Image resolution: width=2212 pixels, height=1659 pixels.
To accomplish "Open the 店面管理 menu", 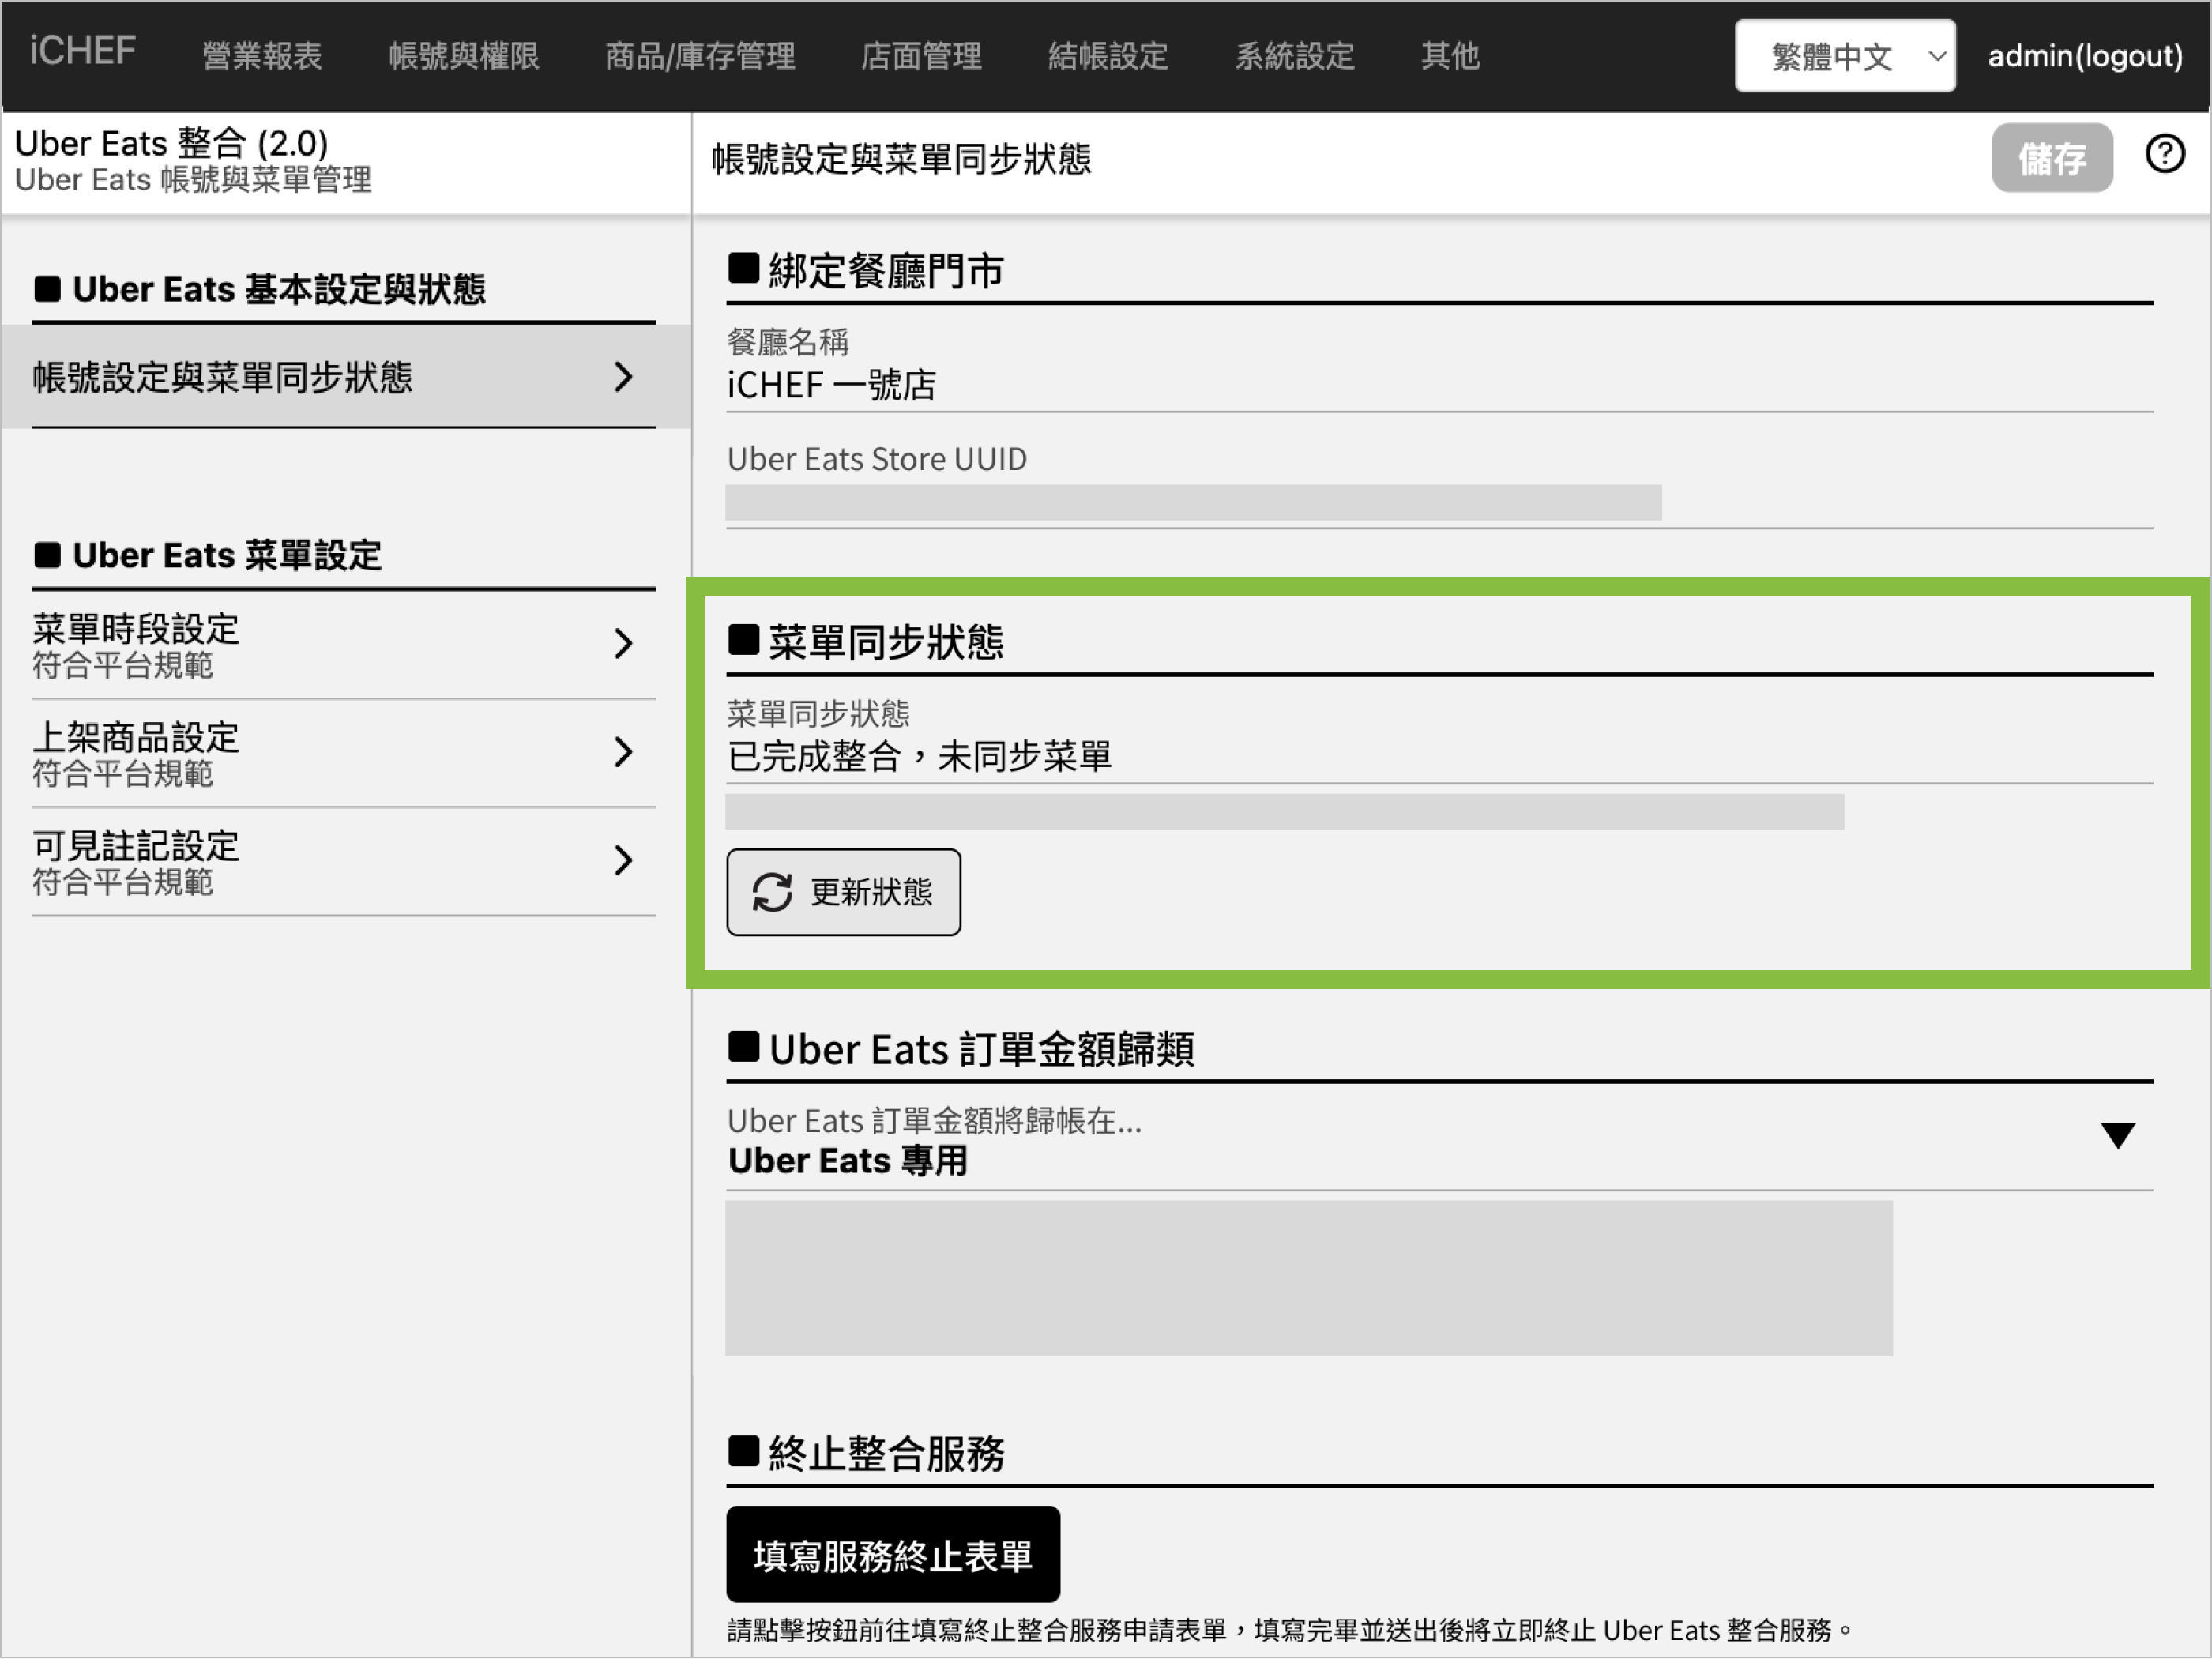I will [921, 56].
